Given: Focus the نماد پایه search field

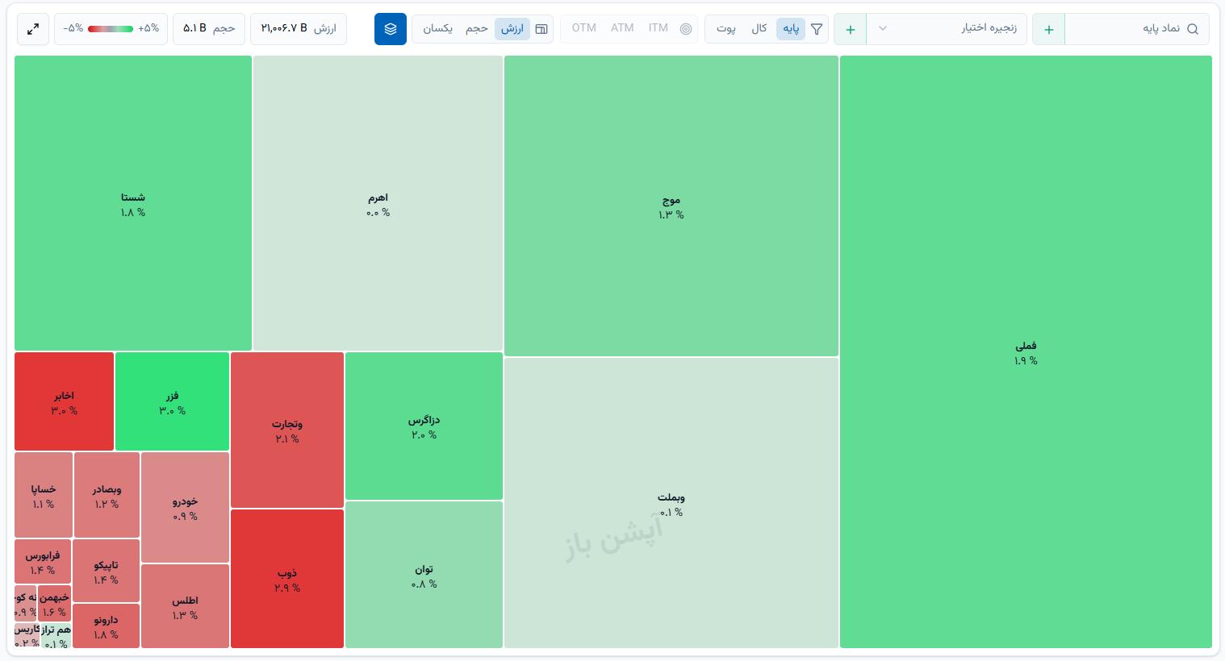Looking at the screenshot, I should tap(1136, 29).
